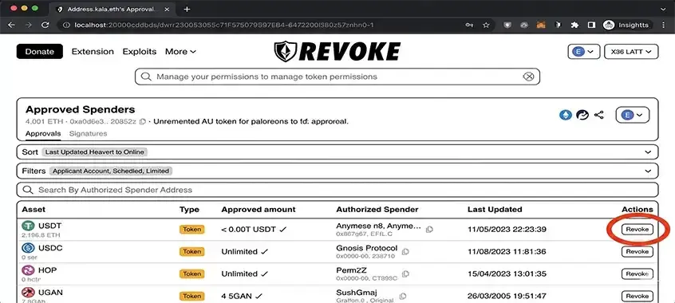This screenshot has height=303, width=675.
Task: Click the blue Ethereum icon in Approved Spenders
Action: pos(565,115)
